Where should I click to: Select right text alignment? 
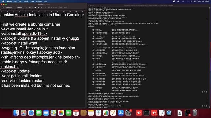[x=54, y=7]
